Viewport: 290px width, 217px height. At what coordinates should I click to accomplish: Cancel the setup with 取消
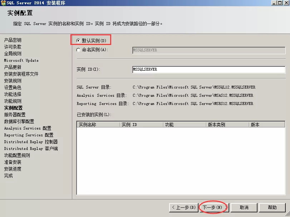pyautogui.click(x=244, y=208)
